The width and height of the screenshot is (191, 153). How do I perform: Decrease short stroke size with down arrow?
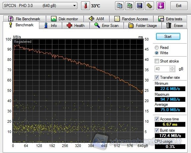pos(172,70)
